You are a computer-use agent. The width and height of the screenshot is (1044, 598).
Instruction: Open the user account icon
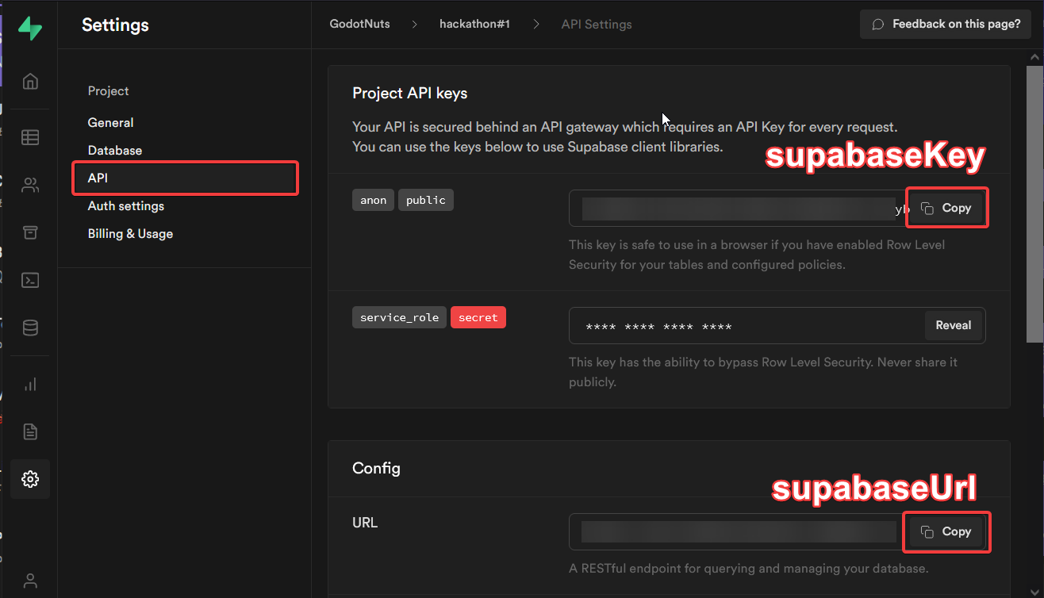30,581
